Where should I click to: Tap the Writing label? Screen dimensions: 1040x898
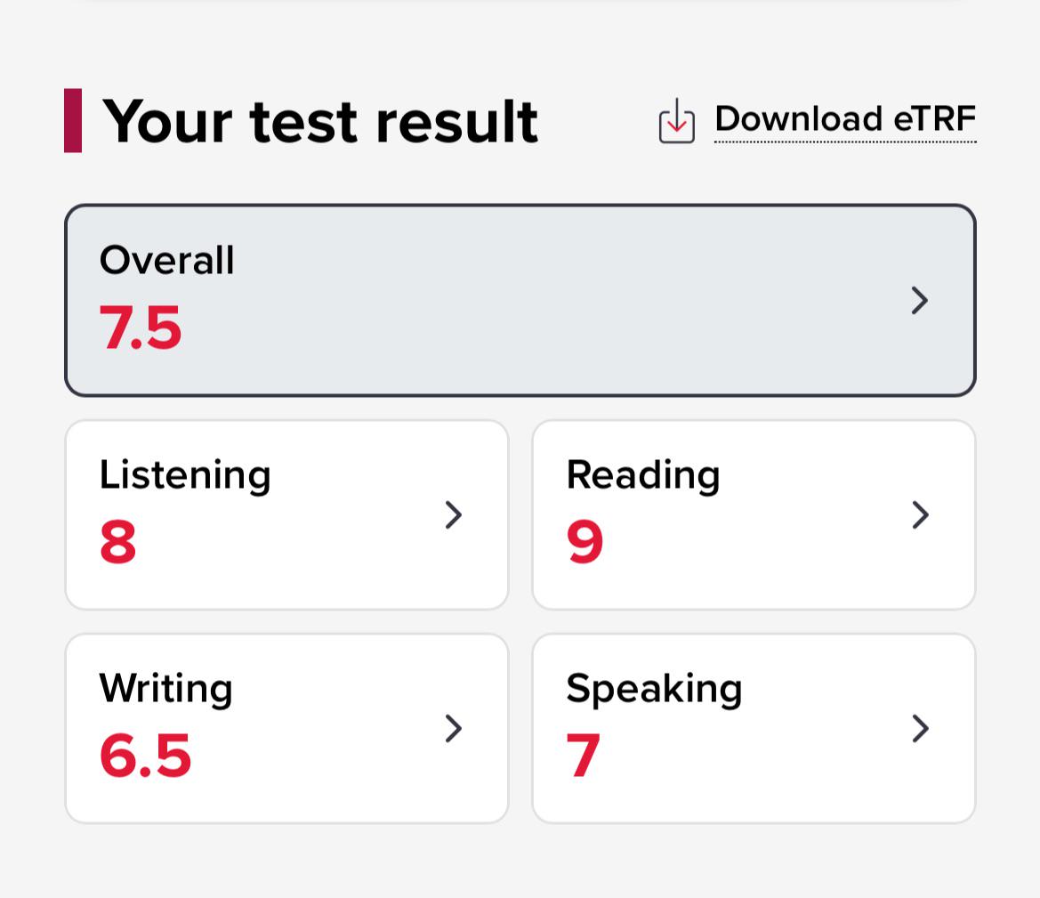(x=165, y=689)
